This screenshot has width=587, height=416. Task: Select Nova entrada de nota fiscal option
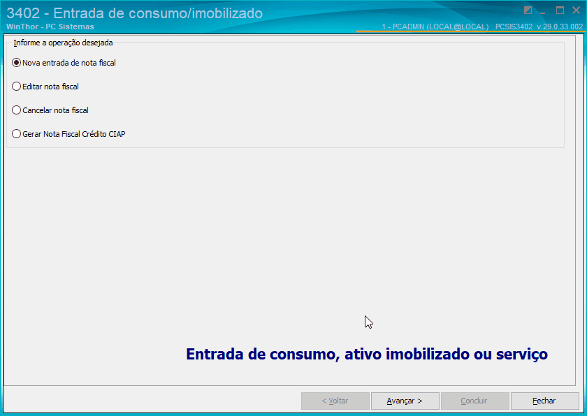[64, 63]
